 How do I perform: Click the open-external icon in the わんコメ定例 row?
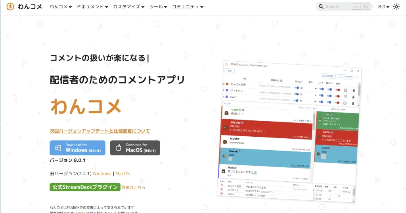(x=345, y=90)
